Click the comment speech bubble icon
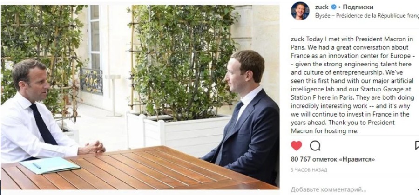 [x=315, y=146]
